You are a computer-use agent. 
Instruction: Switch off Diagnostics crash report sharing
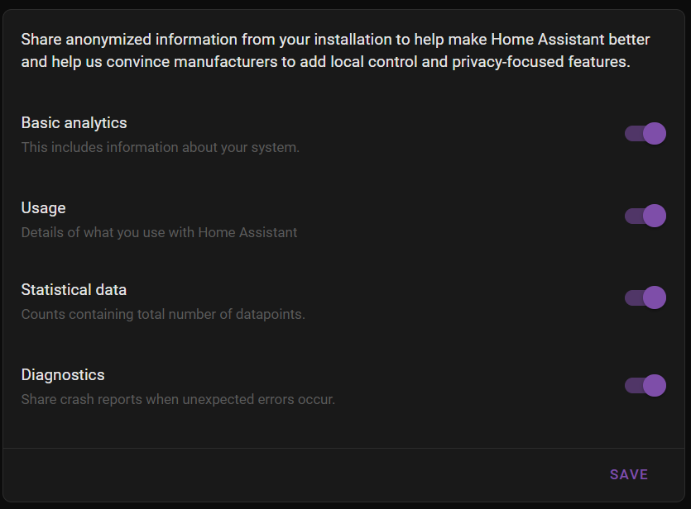point(645,385)
